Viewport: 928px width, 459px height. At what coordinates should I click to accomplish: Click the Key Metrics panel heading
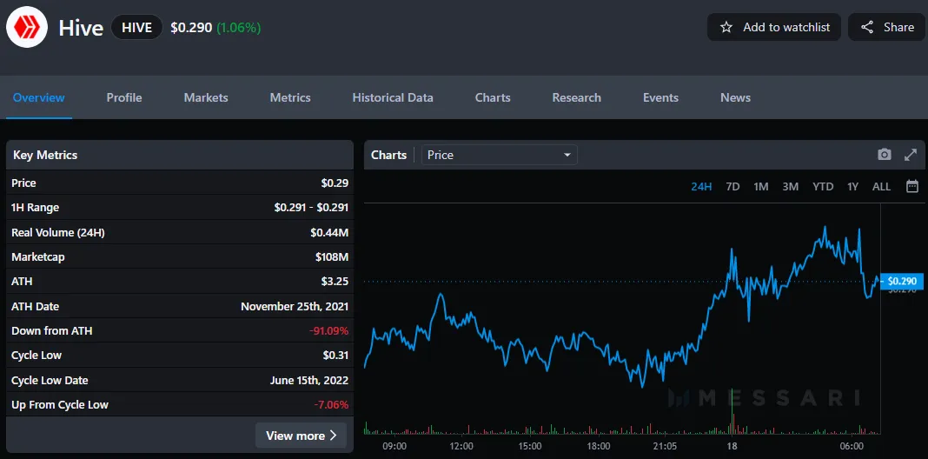click(x=45, y=155)
